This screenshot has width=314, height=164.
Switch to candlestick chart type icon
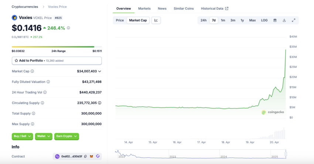156,20
